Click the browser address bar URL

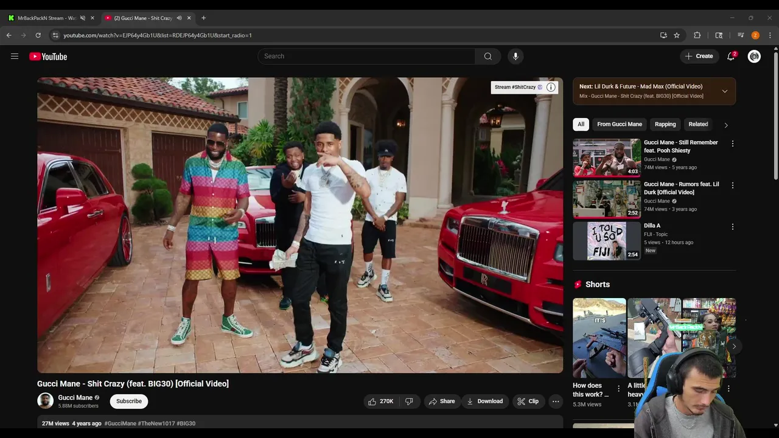158,35
